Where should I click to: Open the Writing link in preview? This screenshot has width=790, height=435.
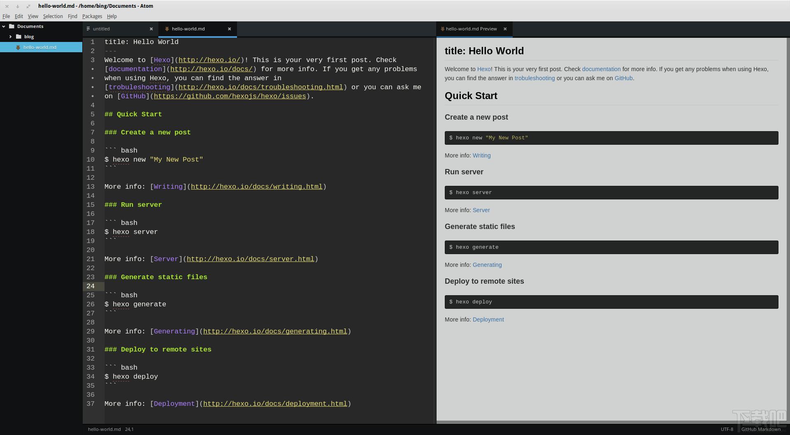pos(481,155)
